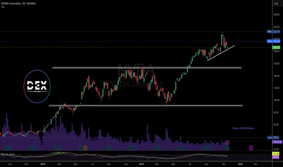Image resolution: width=283 pixels, height=167 pixels.
Task: Click the purple lightning news flash icon
Action: (x=227, y=143)
